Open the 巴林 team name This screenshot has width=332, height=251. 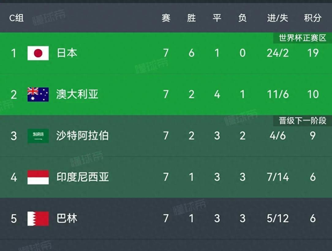coord(67,219)
